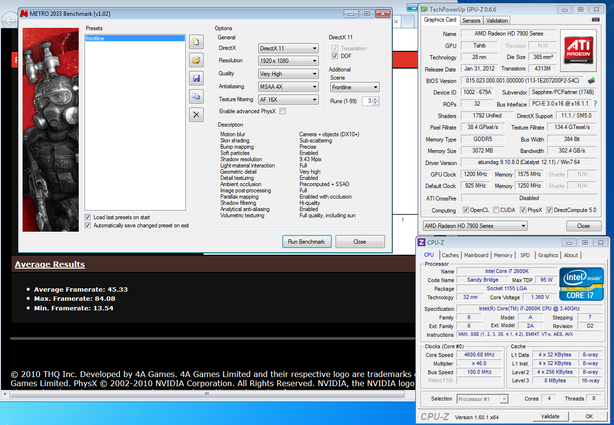Open preset folder icon in Metro benchmark

point(196,60)
